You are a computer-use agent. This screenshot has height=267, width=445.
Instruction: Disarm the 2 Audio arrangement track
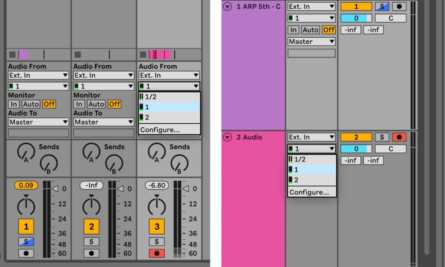pos(399,137)
